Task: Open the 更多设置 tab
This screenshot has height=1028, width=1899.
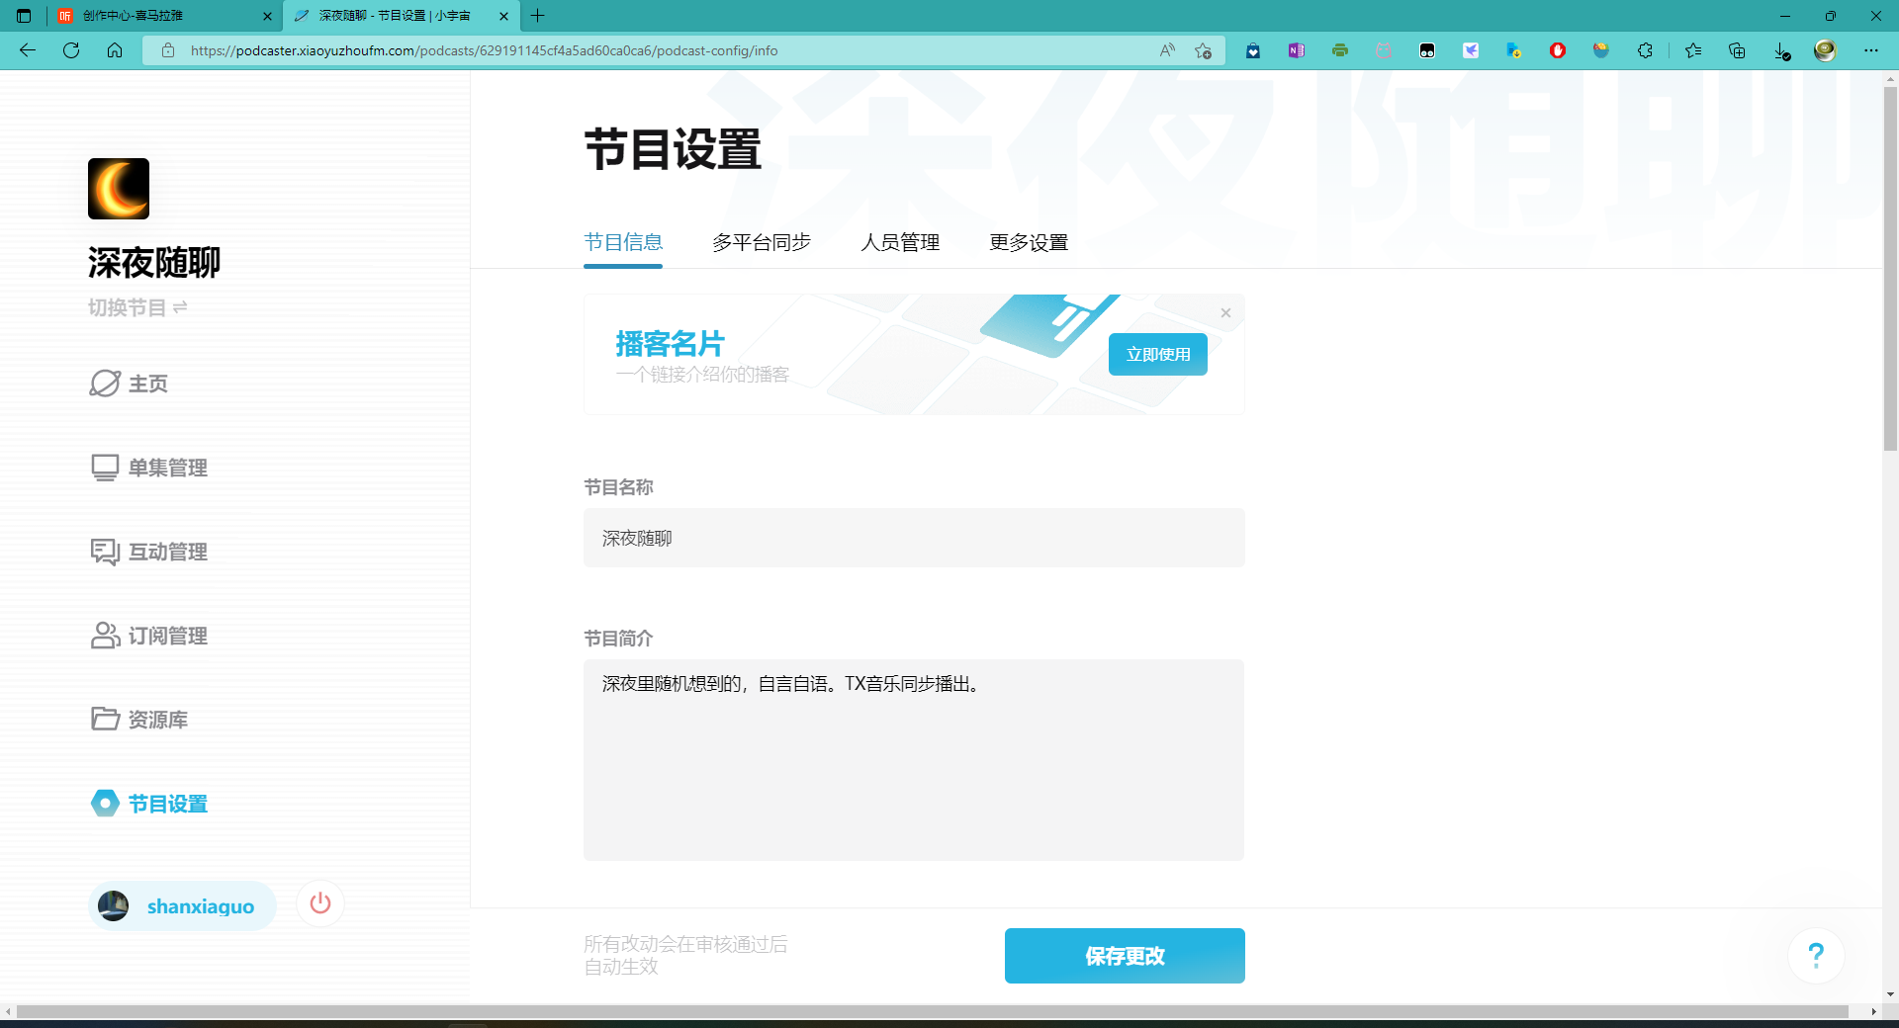Action: pyautogui.click(x=1029, y=242)
